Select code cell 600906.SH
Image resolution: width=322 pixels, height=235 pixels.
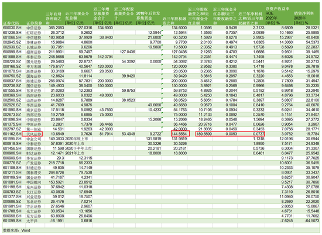[x=12, y=153]
